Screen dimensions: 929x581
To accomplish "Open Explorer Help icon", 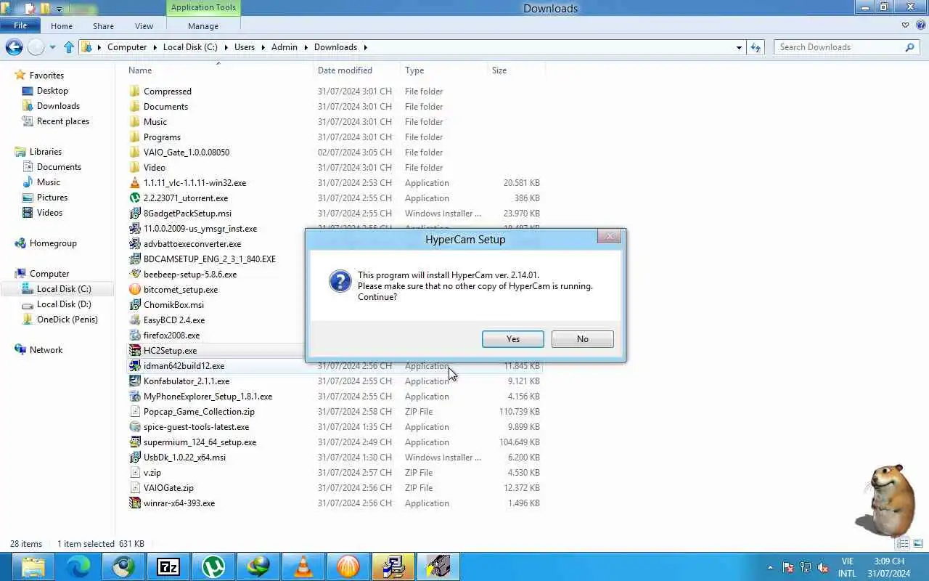I will tap(920, 25).
